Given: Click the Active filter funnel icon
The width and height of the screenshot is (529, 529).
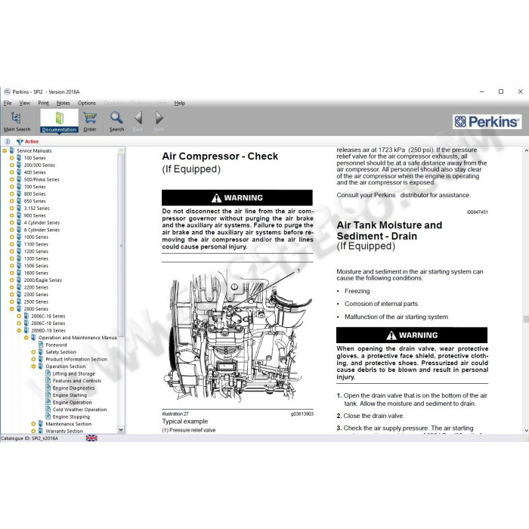Looking at the screenshot, I should (x=20, y=141).
